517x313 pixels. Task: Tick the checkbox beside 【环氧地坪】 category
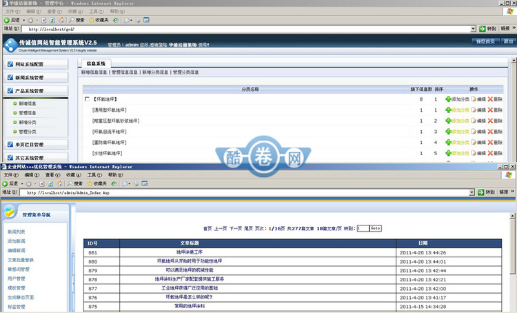86,99
